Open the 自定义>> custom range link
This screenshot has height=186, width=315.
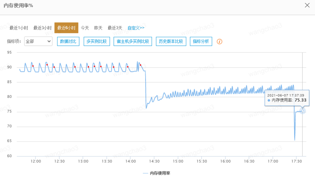click(136, 28)
